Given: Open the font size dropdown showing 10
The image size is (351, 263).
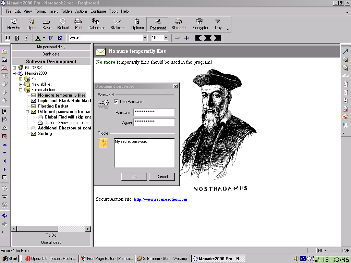Looking at the screenshot, I should [165, 38].
